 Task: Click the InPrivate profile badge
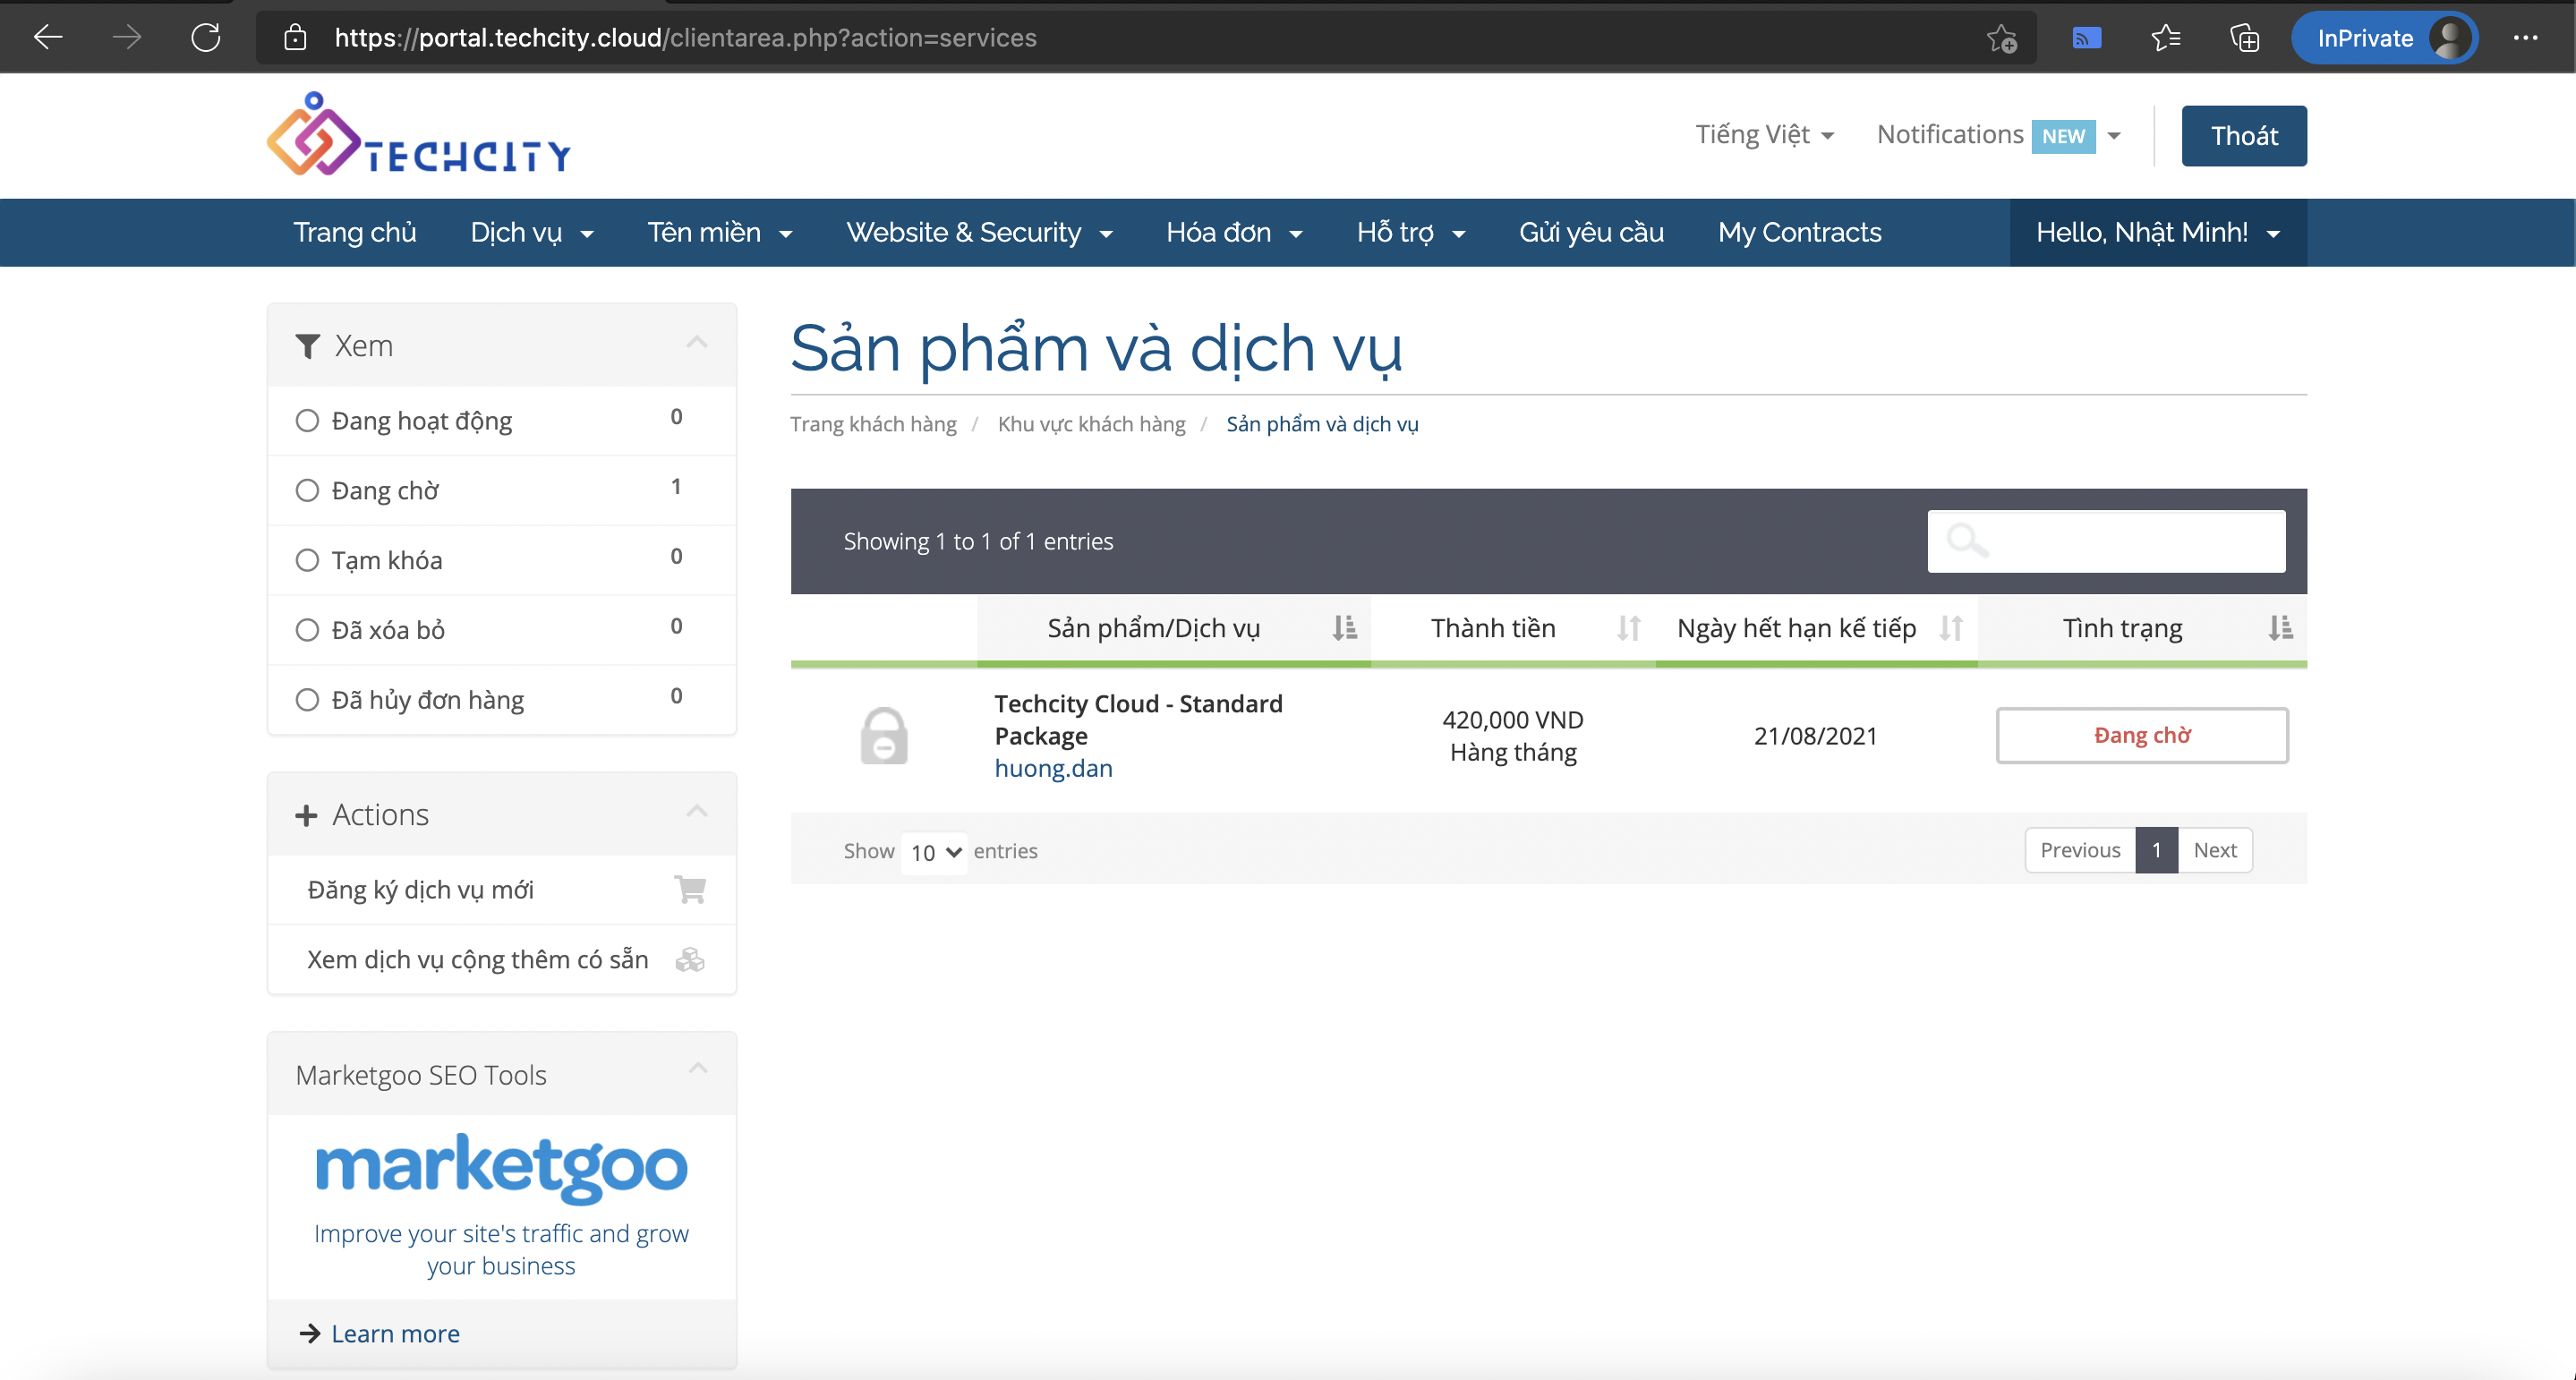tap(2384, 38)
